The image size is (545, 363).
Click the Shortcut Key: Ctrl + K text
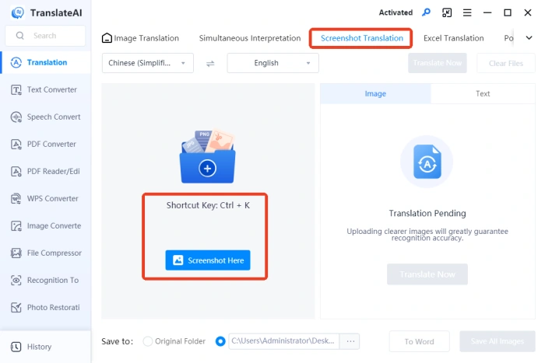(208, 205)
